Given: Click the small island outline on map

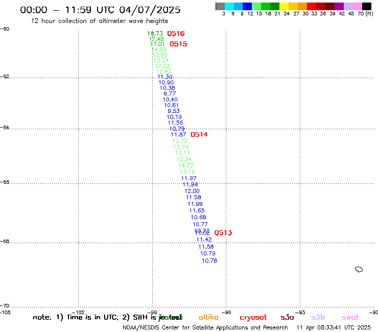Looking at the screenshot, I should [359, 269].
